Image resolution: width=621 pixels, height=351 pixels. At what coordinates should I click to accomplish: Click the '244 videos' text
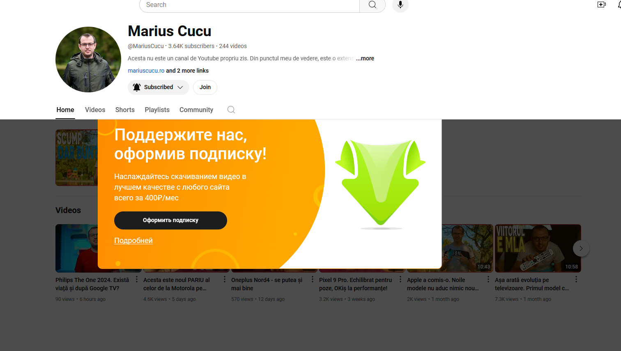coord(233,46)
